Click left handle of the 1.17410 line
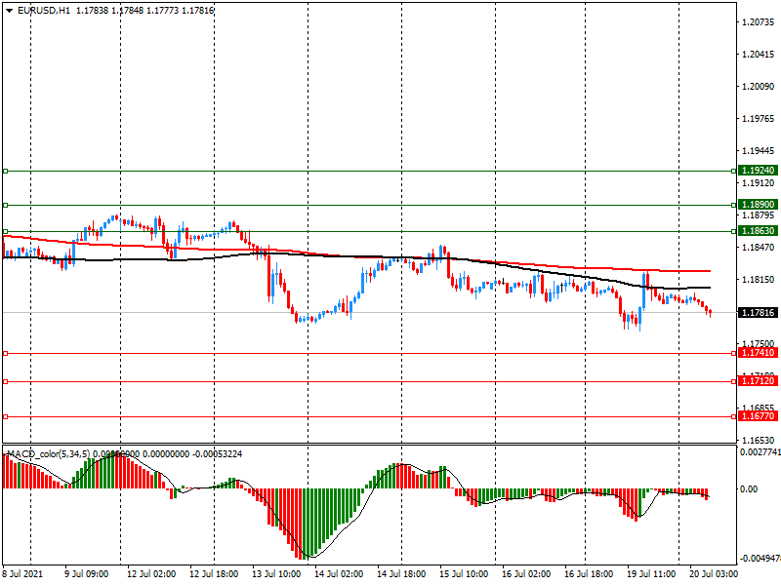The height and width of the screenshot is (585, 781). point(5,353)
